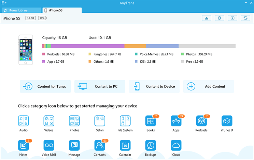Select the Photos category icon
This screenshot has width=254, height=160.
[x=74, y=121]
